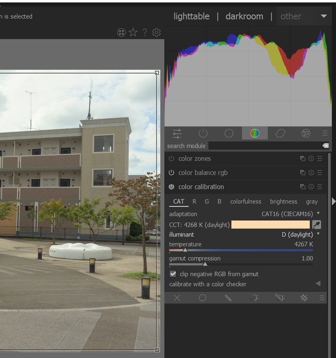The height and width of the screenshot is (358, 336).
Task: Open the correct modules group tab
Action: pyautogui.click(x=280, y=133)
